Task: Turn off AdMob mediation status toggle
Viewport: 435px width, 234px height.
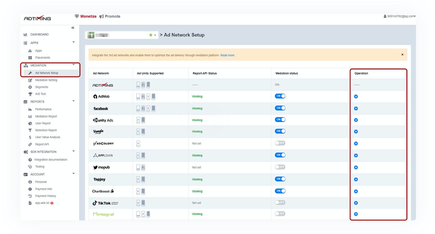Action: [x=280, y=96]
